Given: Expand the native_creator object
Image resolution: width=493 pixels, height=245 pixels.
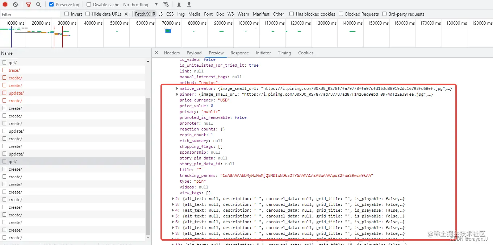Looking at the screenshot, I should pos(177,88).
